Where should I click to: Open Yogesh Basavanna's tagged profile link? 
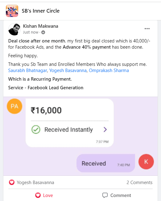[x=68, y=70]
